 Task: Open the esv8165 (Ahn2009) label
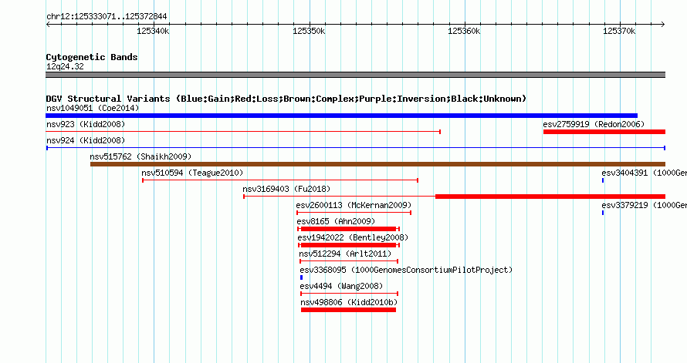tap(336, 221)
